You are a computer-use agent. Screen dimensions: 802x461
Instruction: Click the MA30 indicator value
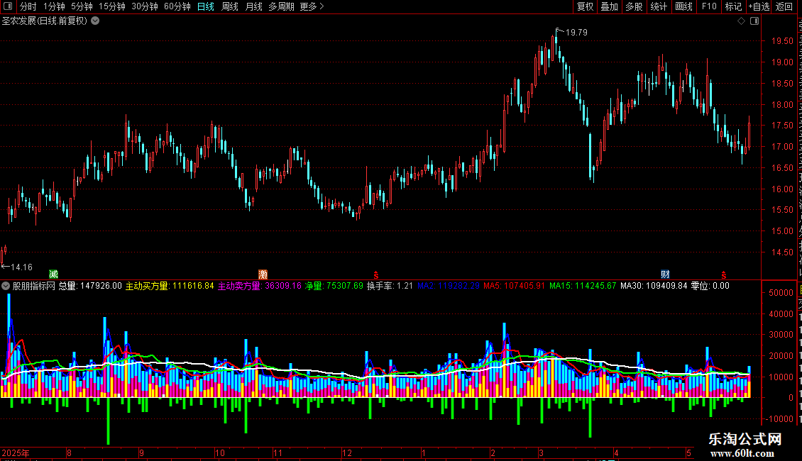pos(654,287)
